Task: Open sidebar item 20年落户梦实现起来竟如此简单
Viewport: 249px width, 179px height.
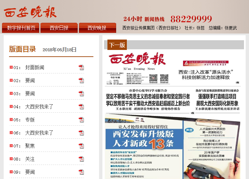Action: (212, 154)
